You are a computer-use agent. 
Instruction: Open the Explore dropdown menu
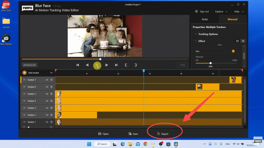[221, 12]
